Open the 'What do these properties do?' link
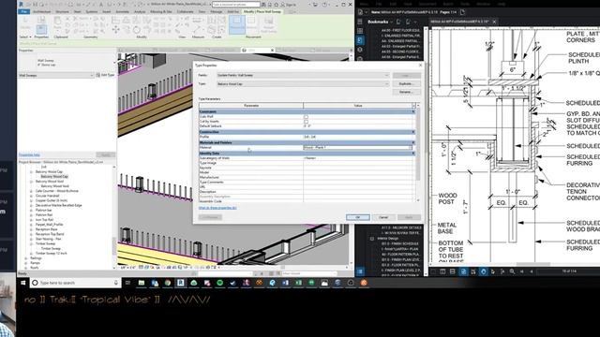 coord(217,208)
